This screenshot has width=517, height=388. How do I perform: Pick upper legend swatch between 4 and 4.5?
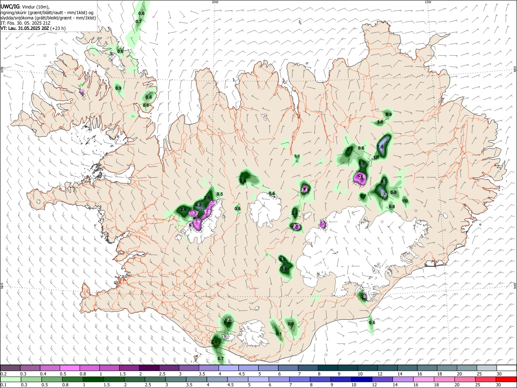228,368
